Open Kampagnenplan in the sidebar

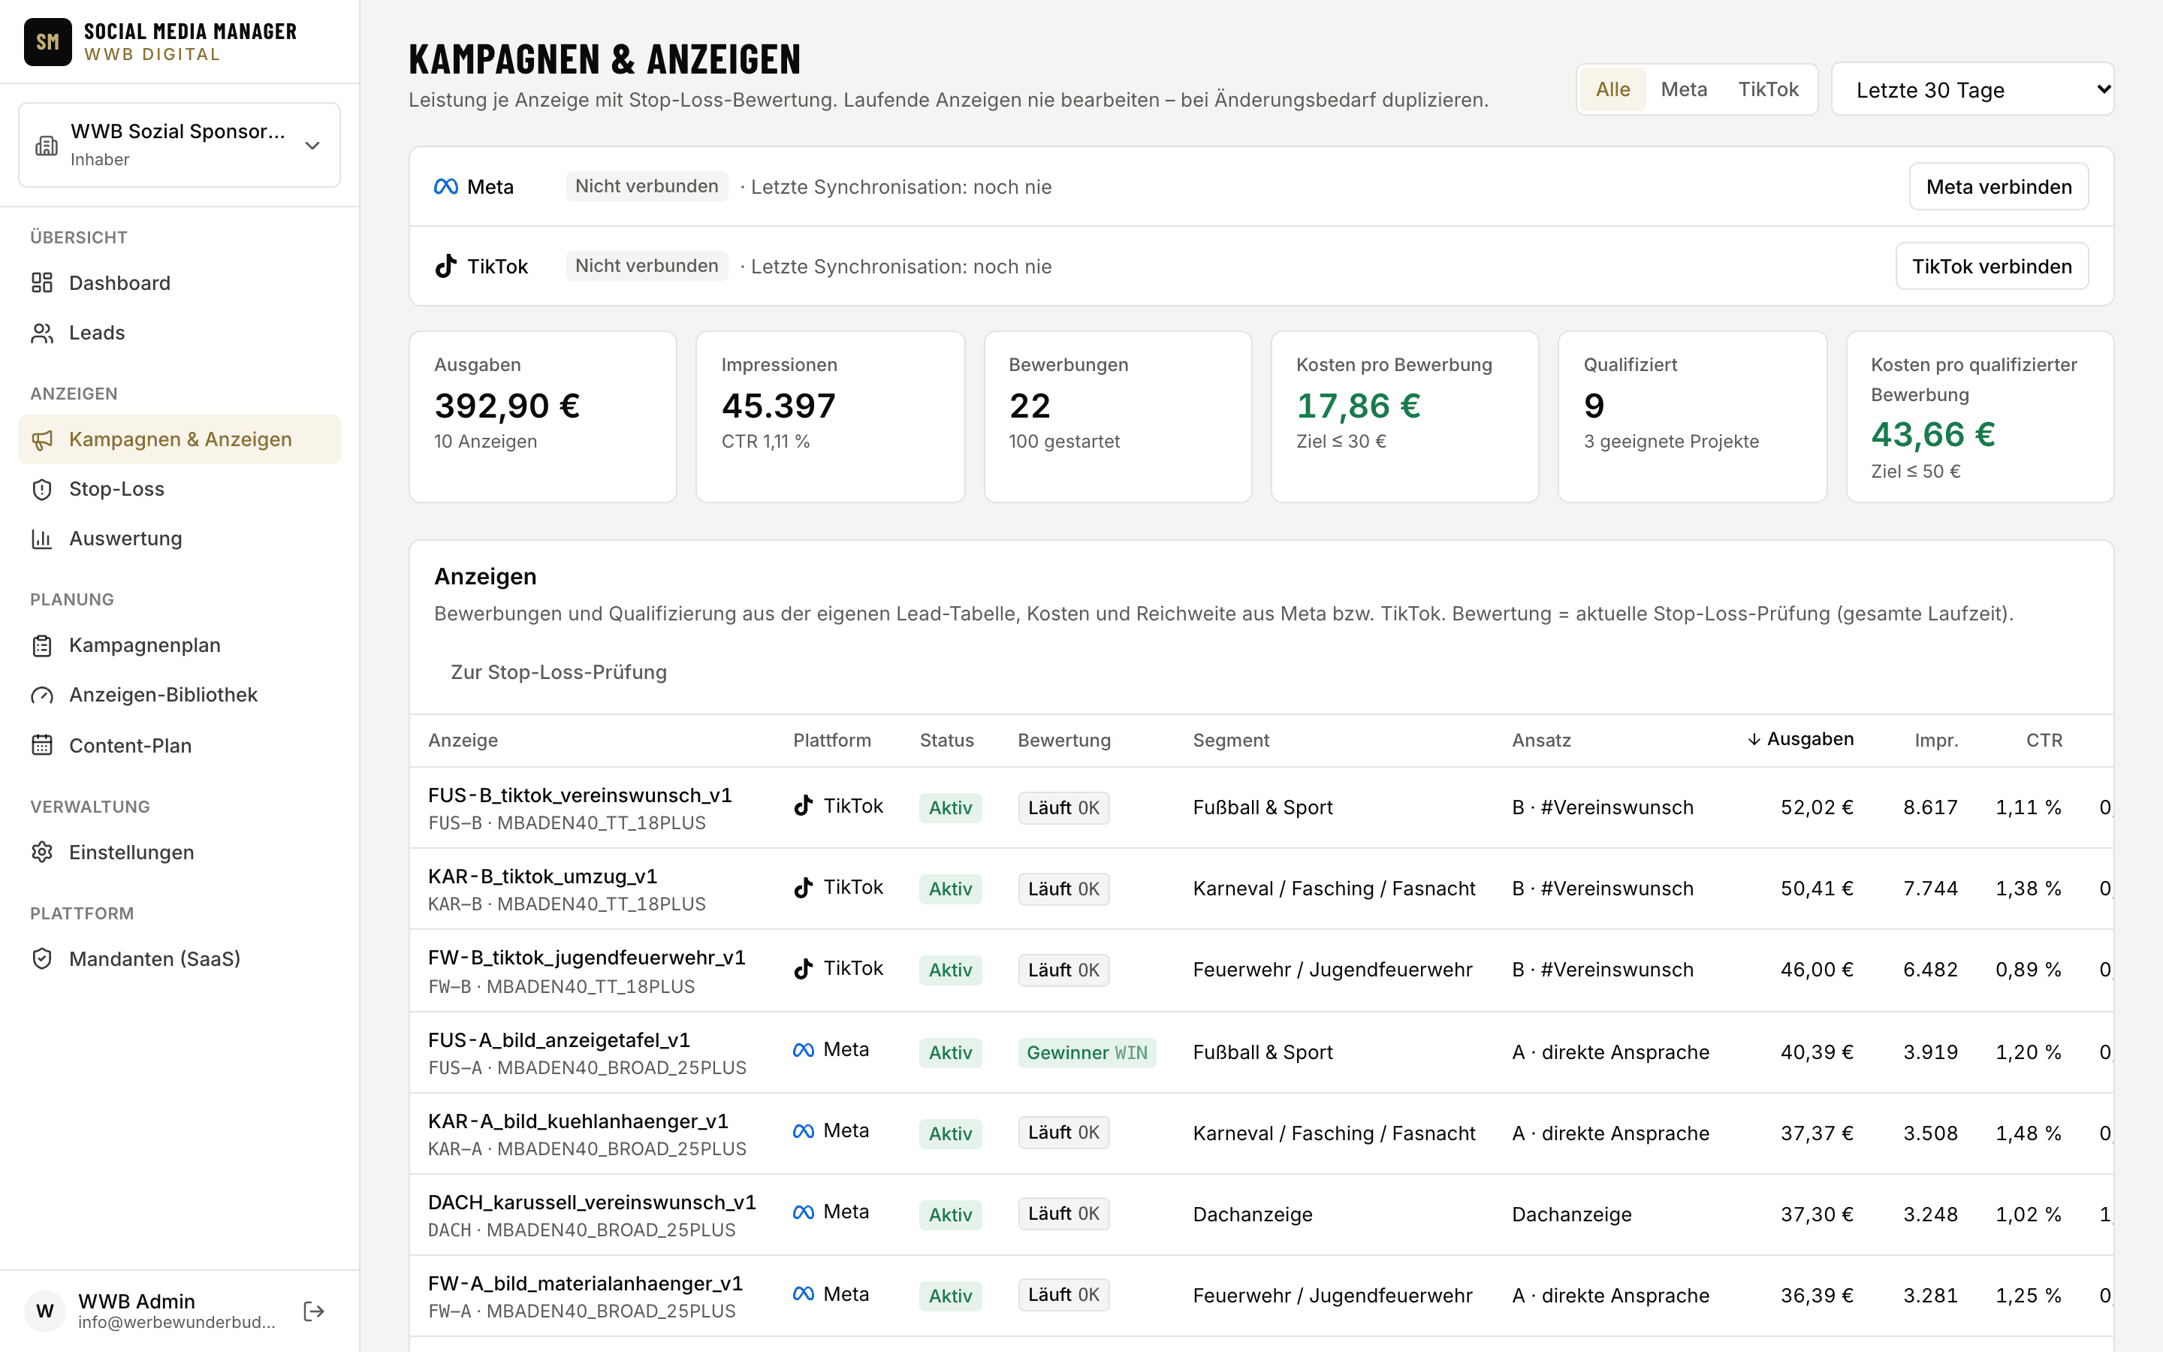point(179,644)
